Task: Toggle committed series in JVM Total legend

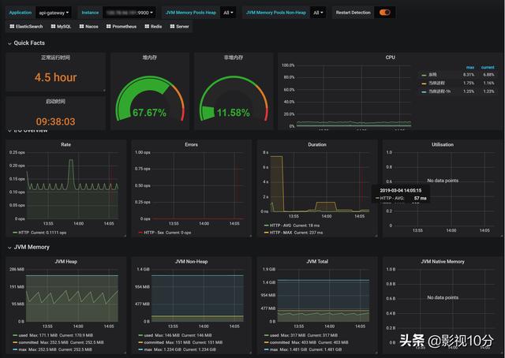Action: click(x=279, y=342)
